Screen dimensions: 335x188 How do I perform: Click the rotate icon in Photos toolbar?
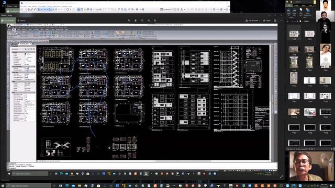[149, 20]
